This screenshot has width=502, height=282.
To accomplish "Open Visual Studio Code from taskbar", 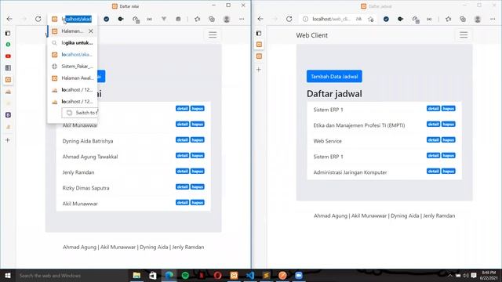I will point(250,275).
